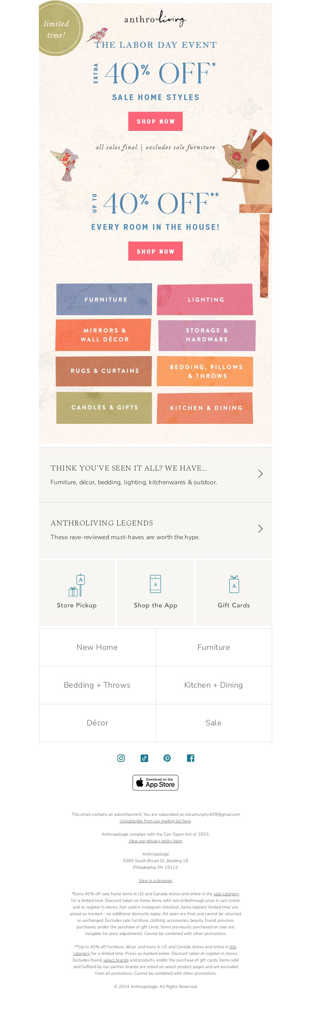This screenshot has width=311, height=1009.
Task: Click the Shop the App phone icon
Action: point(155,584)
